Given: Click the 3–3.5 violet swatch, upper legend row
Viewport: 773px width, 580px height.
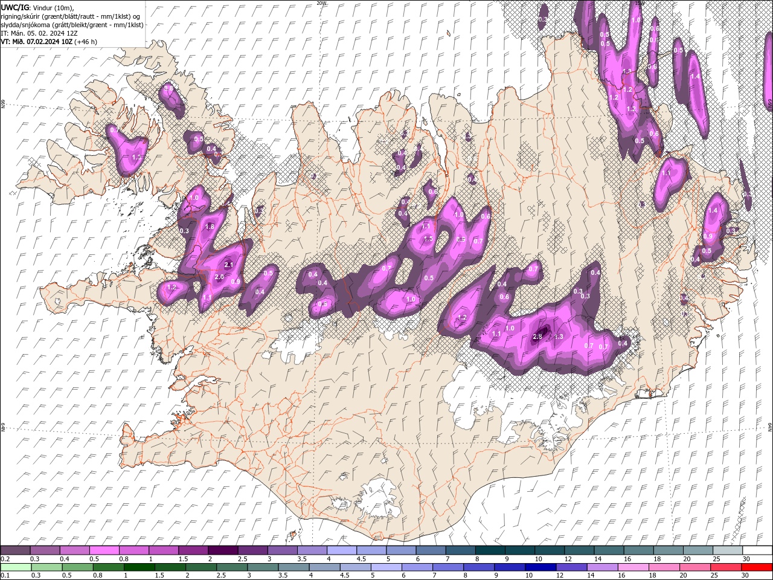Looking at the screenshot, I should click(x=283, y=550).
